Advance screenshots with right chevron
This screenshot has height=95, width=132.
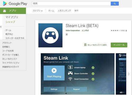click(x=129, y=74)
